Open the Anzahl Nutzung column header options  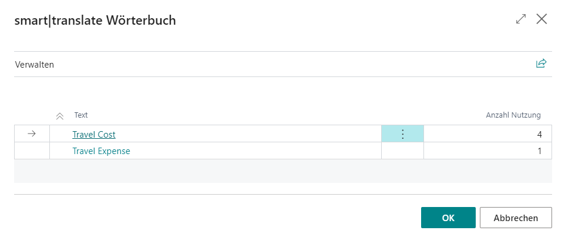[x=513, y=115]
